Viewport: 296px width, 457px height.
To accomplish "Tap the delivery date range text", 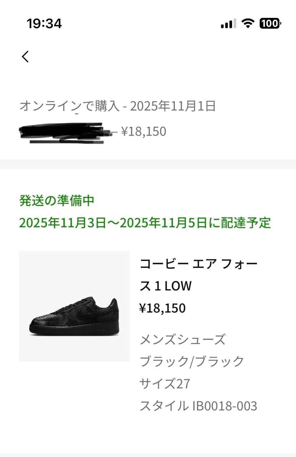I will (x=145, y=223).
